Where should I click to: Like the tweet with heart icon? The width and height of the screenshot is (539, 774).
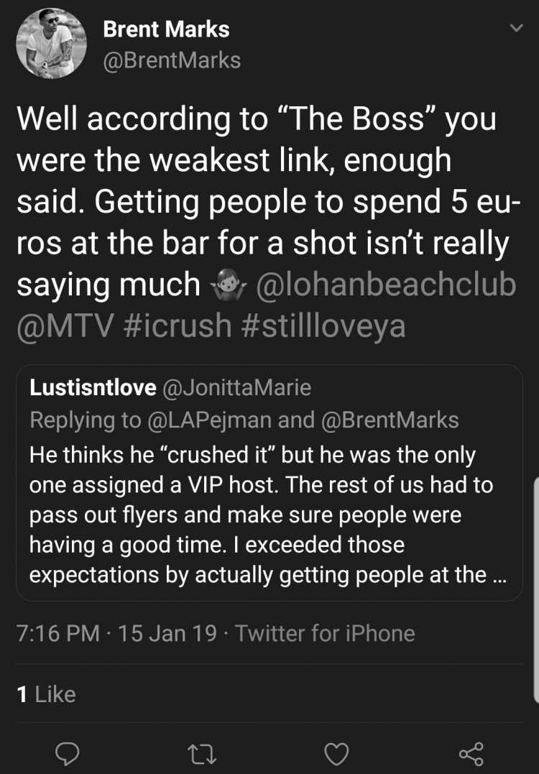click(336, 755)
